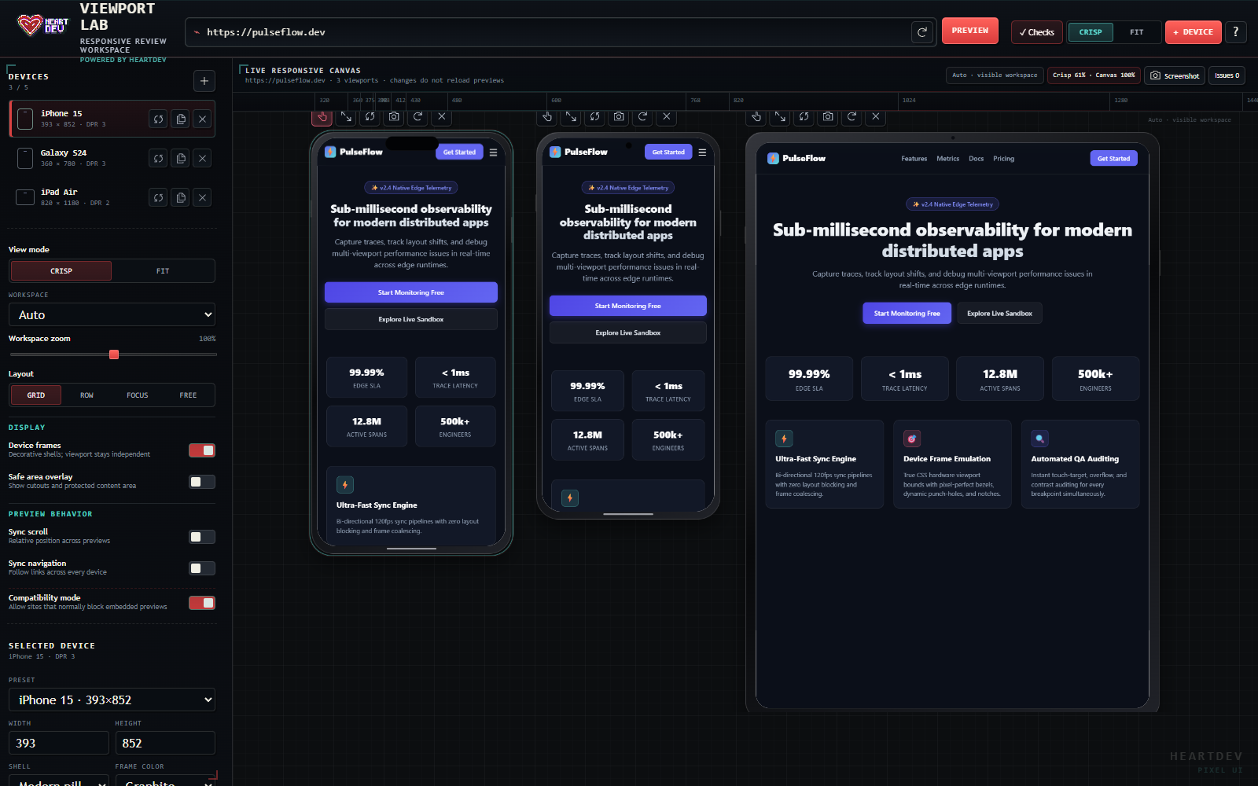Open the Workspace Auto dropdown
The image size is (1258, 786).
112,314
